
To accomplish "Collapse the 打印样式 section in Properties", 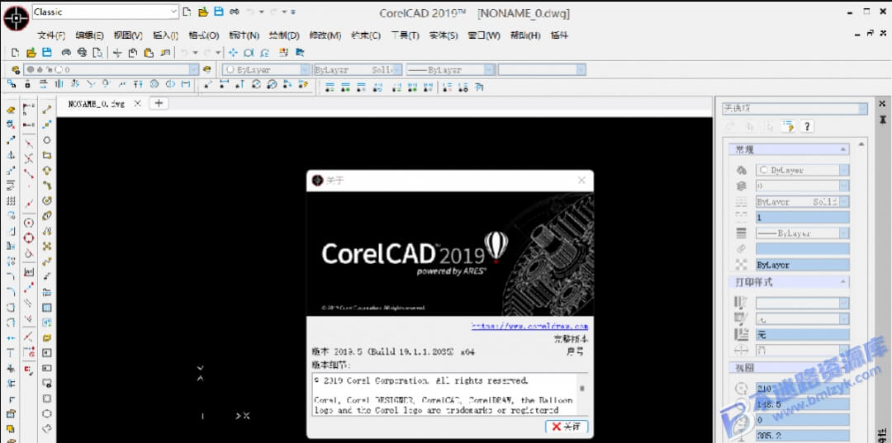I will click(x=842, y=282).
